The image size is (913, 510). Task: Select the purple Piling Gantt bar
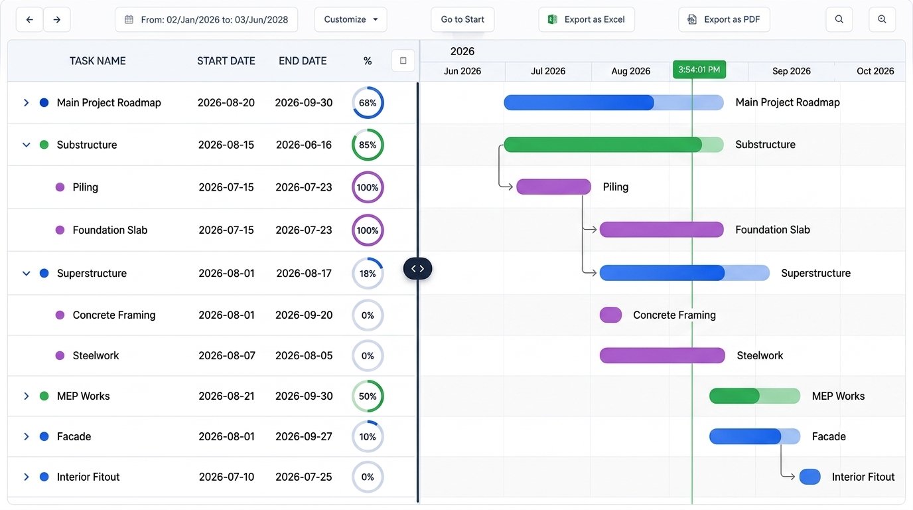(553, 187)
